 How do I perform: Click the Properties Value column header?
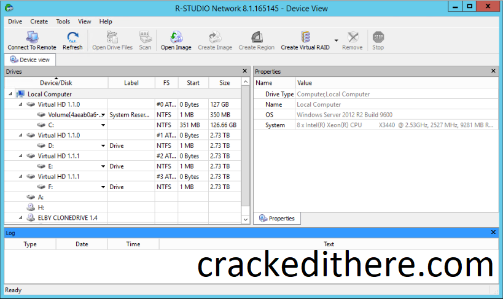(x=397, y=82)
